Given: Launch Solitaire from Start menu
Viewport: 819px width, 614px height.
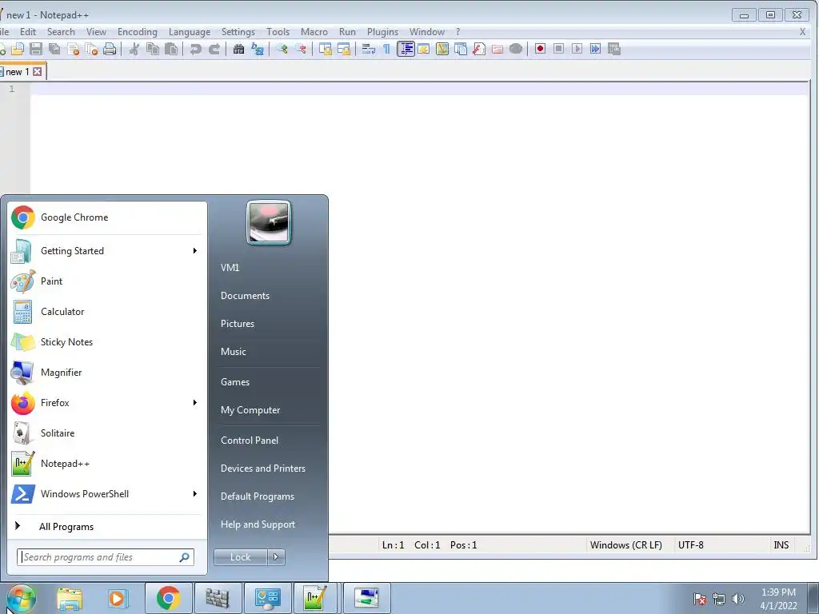Looking at the screenshot, I should (x=107, y=433).
